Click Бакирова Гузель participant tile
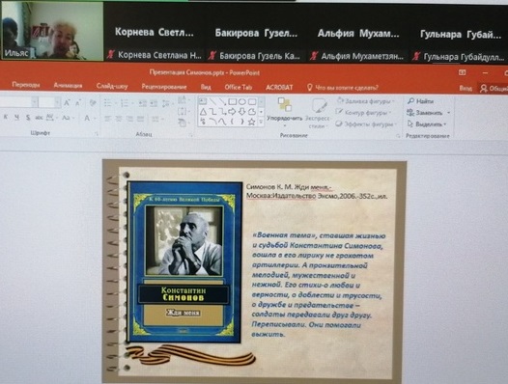 pos(256,33)
